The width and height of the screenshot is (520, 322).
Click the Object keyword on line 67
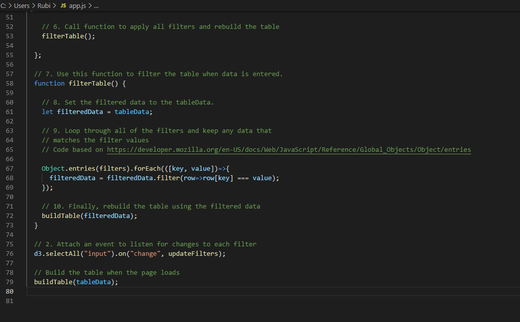point(53,168)
